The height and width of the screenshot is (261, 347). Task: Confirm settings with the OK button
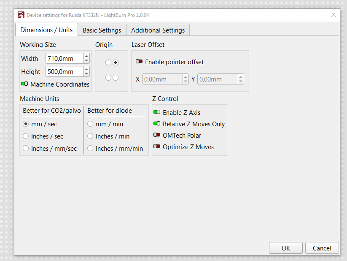[x=285, y=248]
